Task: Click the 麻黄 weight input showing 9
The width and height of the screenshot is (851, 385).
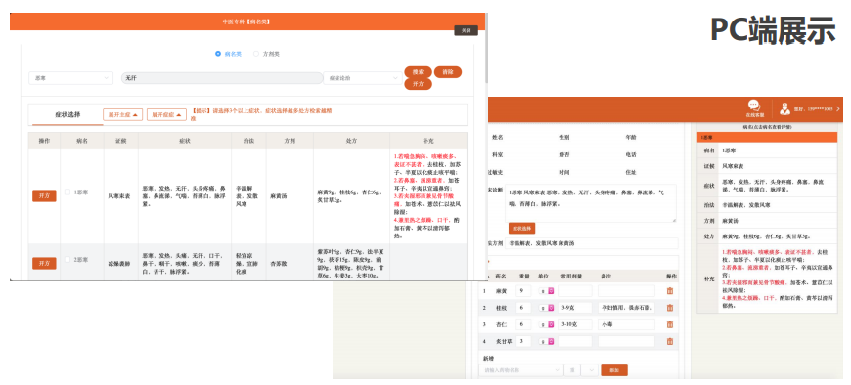Action: (x=523, y=291)
